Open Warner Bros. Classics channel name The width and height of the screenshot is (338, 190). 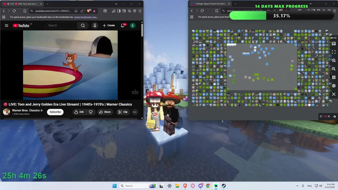click(x=26, y=110)
